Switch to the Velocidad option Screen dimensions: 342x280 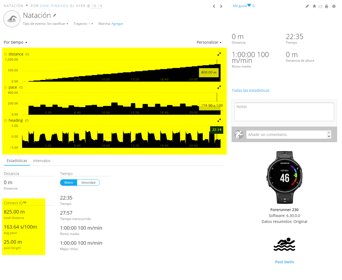[88, 183]
